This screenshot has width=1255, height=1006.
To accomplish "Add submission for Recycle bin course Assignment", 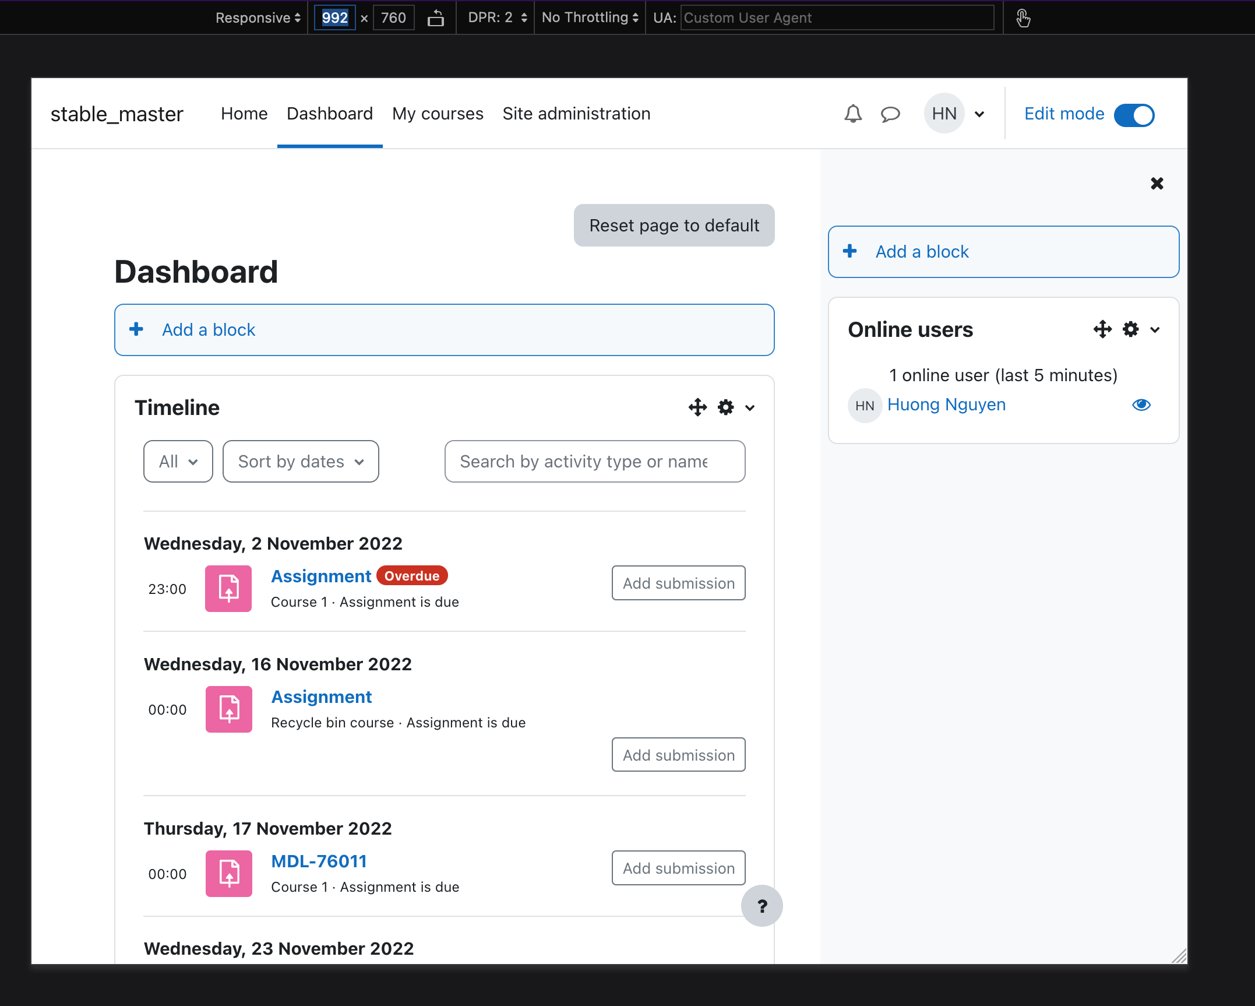I will click(679, 755).
